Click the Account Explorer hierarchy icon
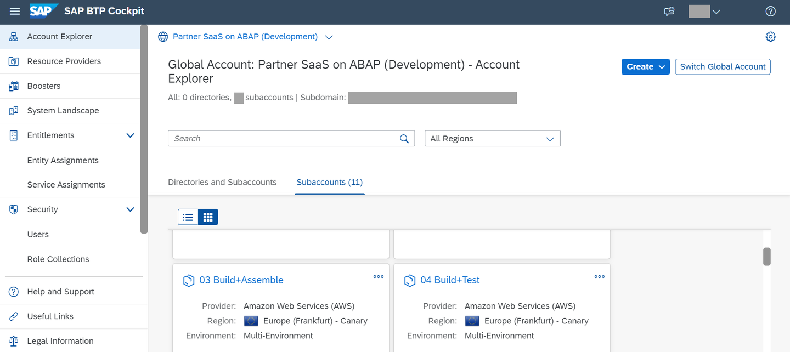This screenshot has height=352, width=790. coord(14,37)
